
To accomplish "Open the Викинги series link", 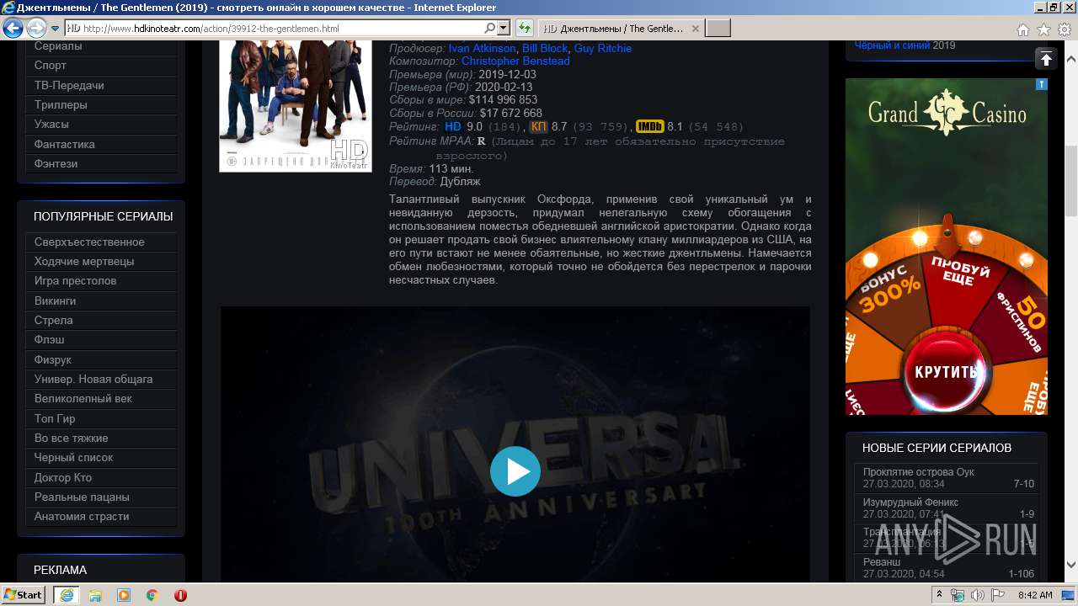I will point(101,300).
